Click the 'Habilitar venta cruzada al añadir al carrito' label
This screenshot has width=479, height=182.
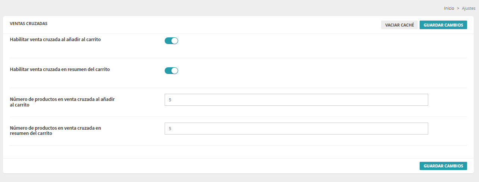55,39
